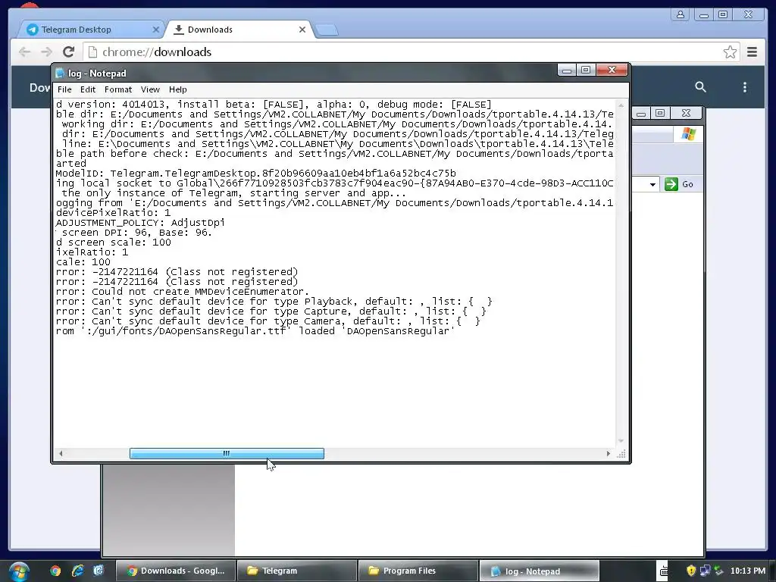Screen dimensions: 776x582
Task: Open the Edit menu in Notepad
Action: pyautogui.click(x=88, y=89)
